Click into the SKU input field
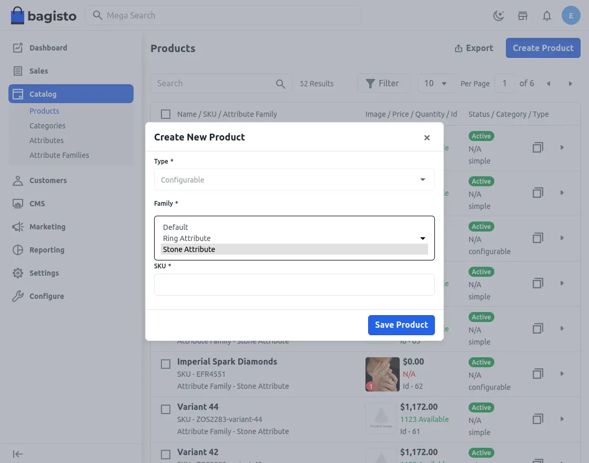This screenshot has width=589, height=463. pos(294,285)
